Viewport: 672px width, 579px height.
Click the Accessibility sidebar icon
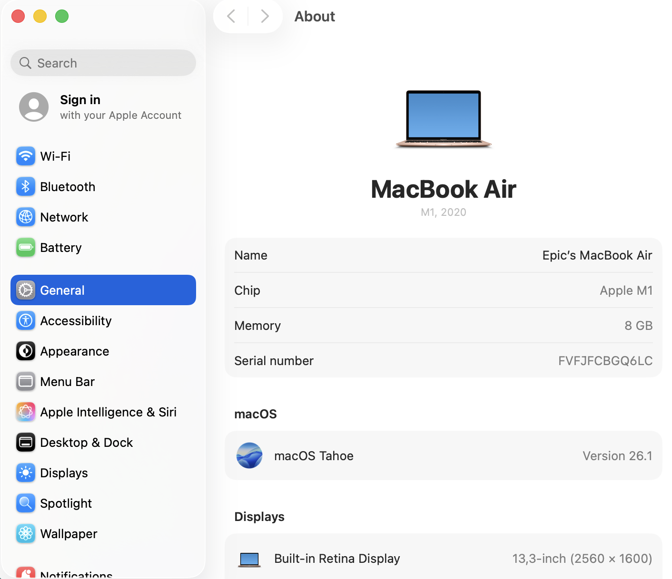[x=26, y=320]
